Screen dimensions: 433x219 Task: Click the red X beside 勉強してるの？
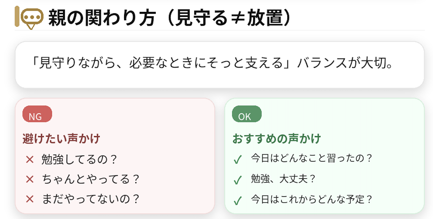[30, 160]
